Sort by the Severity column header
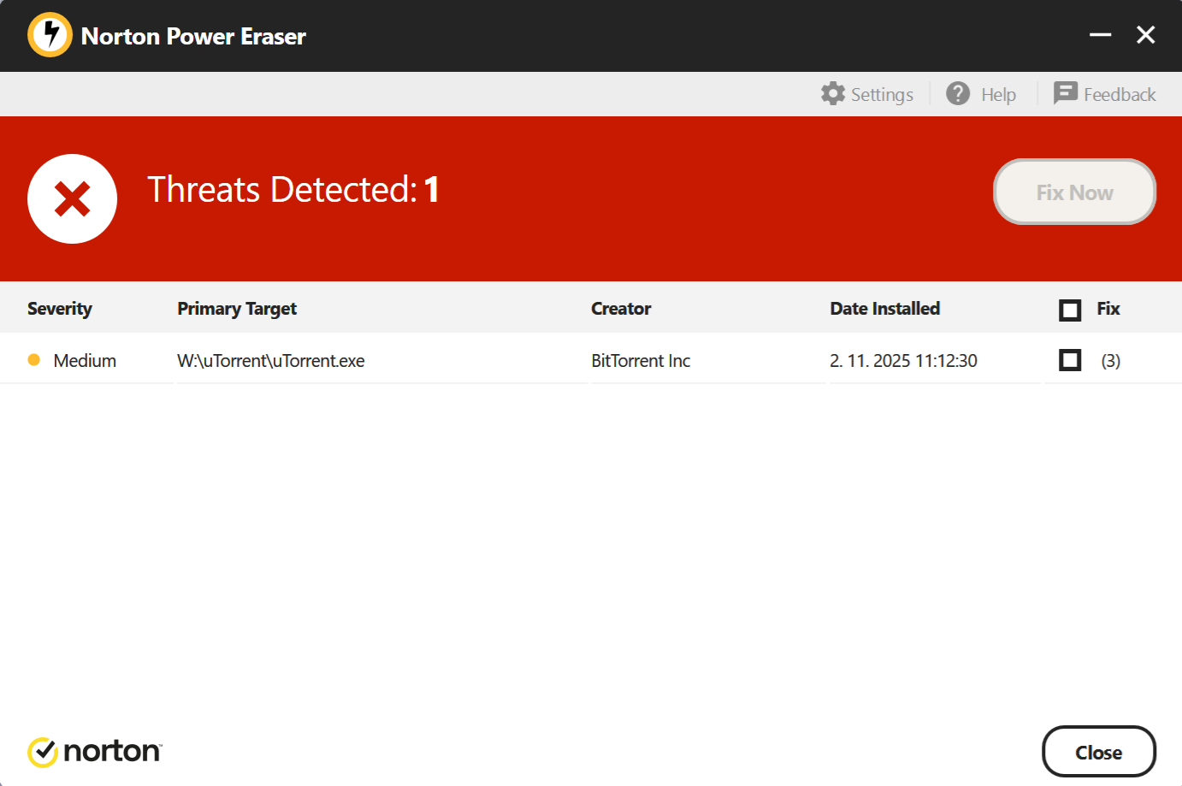This screenshot has height=786, width=1182. (x=60, y=309)
